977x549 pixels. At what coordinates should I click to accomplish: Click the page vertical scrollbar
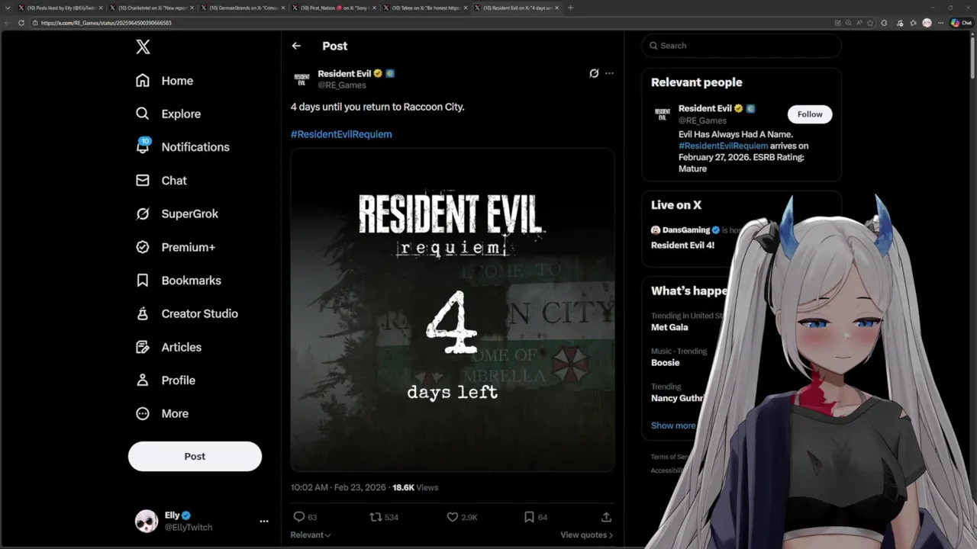coord(972,57)
